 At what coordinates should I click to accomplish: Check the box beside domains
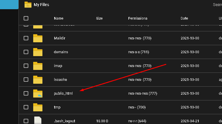pos(26,52)
